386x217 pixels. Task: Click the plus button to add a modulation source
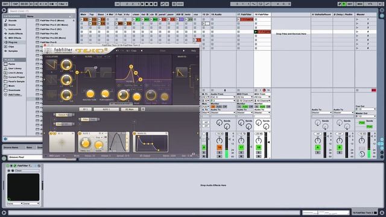(143, 109)
